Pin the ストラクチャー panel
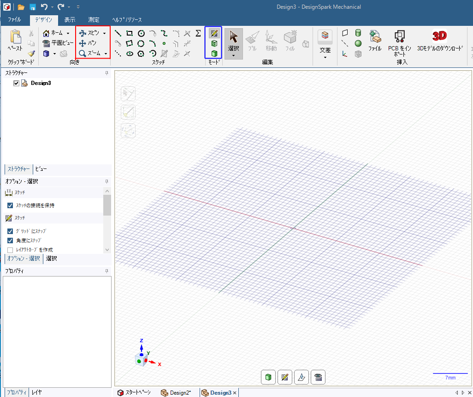Screen dimensions: 473x397 click(106, 73)
